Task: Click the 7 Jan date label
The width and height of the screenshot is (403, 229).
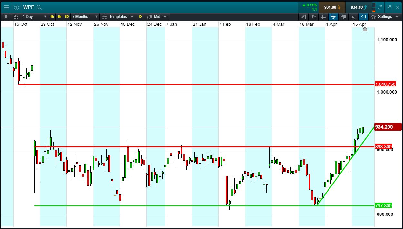Action: [x=172, y=24]
